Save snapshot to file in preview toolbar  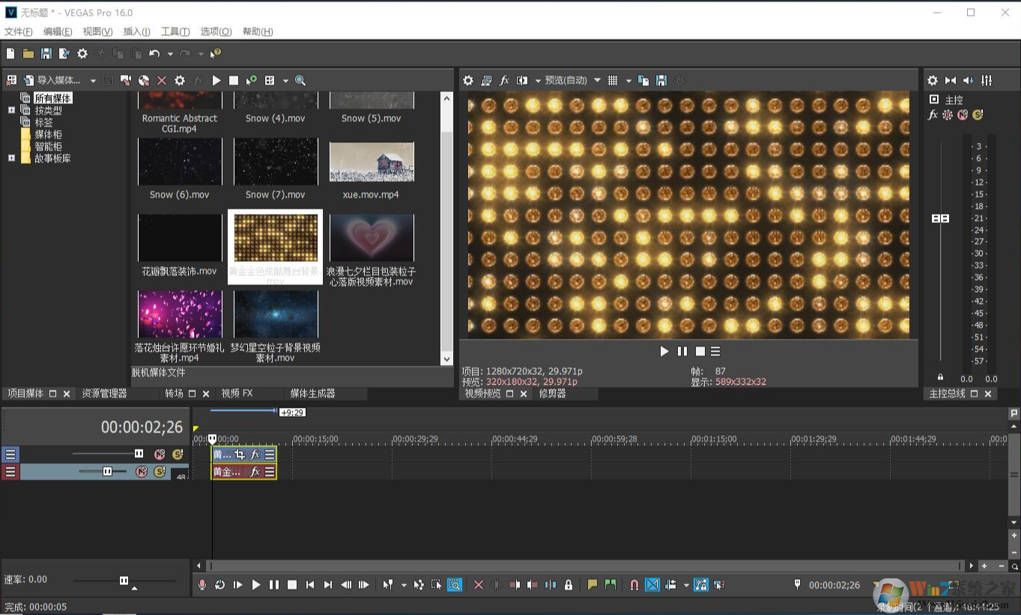661,80
